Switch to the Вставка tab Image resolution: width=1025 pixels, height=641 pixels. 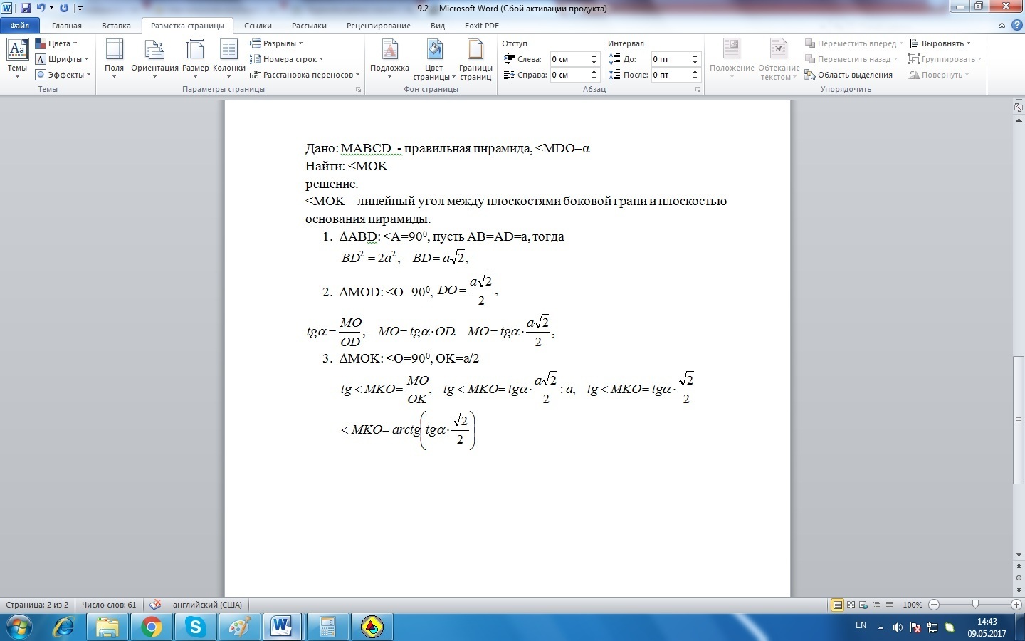(116, 26)
